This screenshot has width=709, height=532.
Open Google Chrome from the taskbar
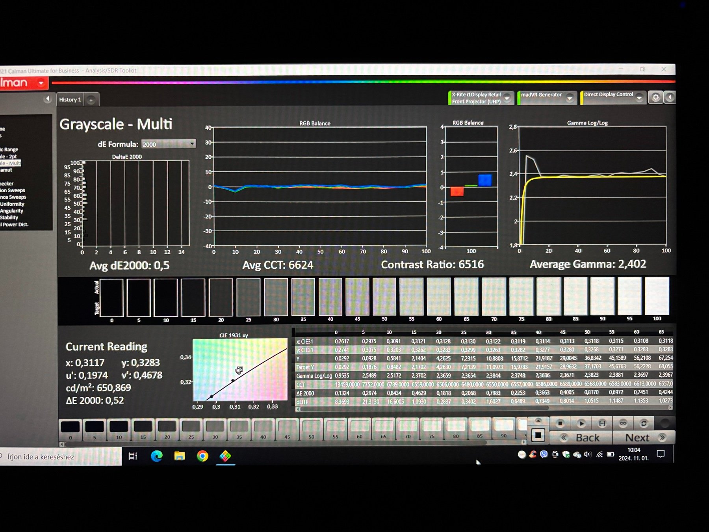coord(202,456)
